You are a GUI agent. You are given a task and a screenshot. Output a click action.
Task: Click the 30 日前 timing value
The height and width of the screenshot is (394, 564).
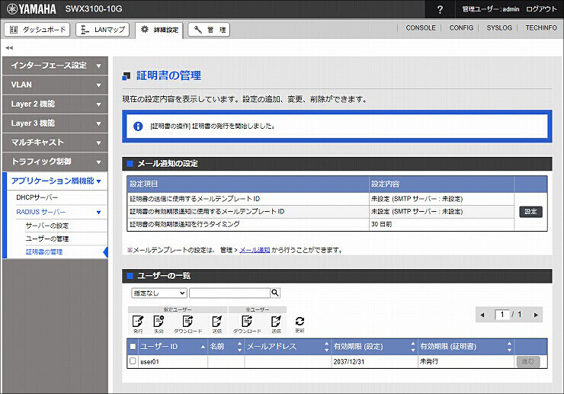[x=382, y=224]
